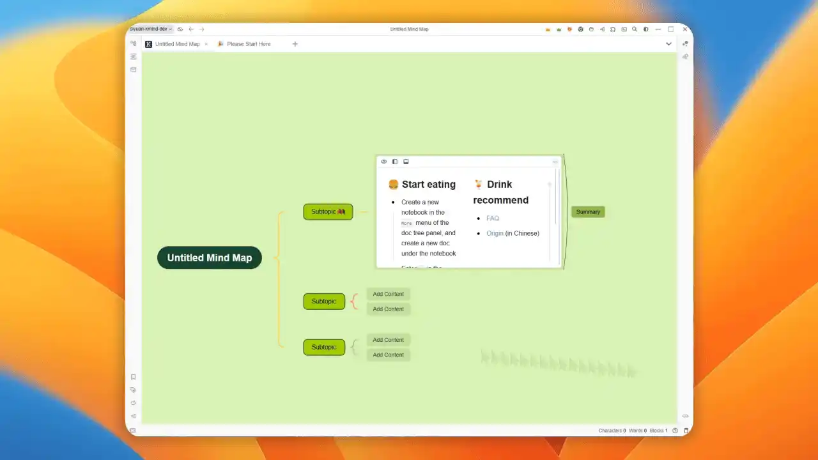Click first Add Content under bottom Subtopic
Viewport: 818px width, 460px height.
[389, 340]
